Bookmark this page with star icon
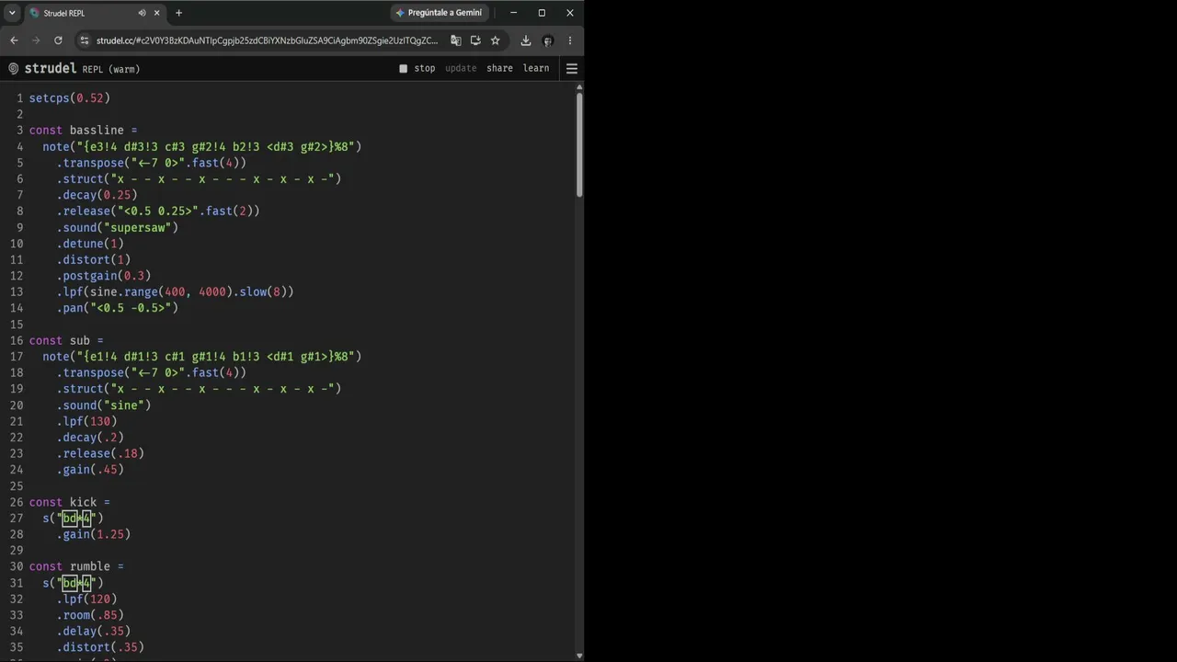 495,40
